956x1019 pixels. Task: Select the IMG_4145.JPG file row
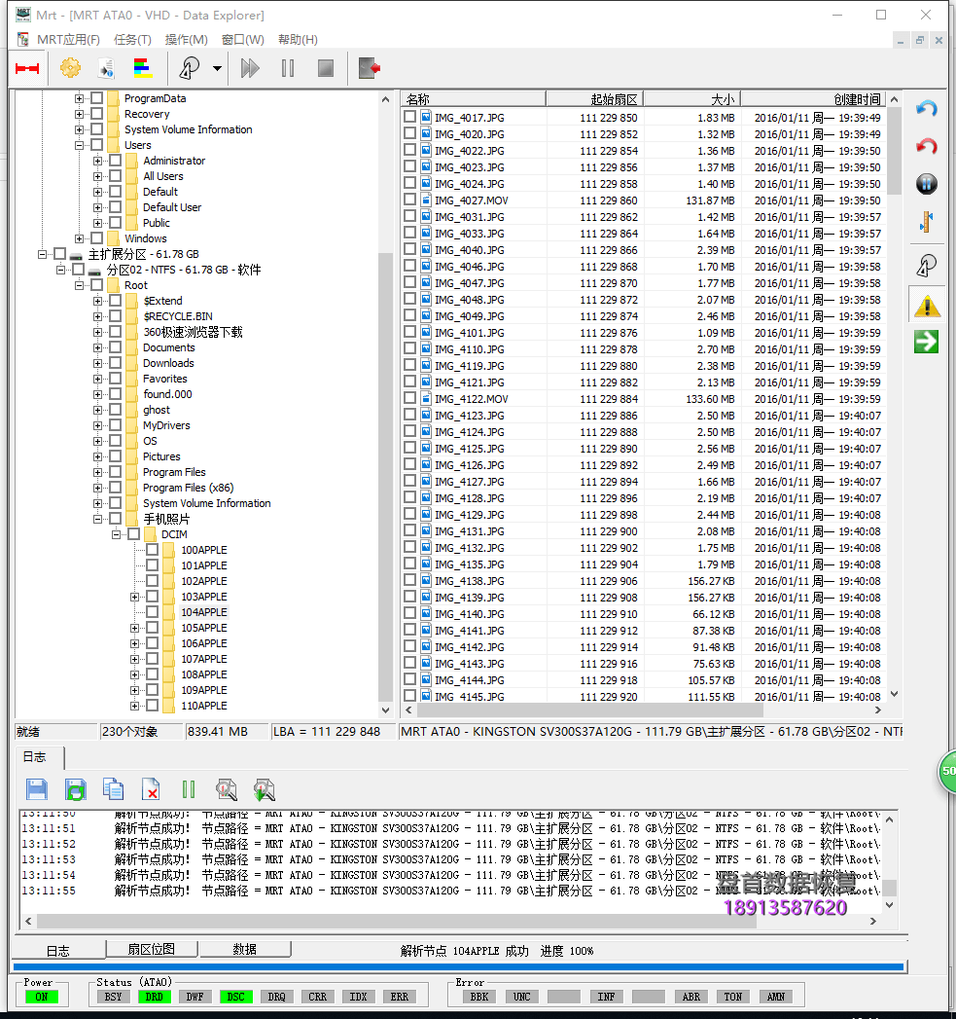coord(643,696)
